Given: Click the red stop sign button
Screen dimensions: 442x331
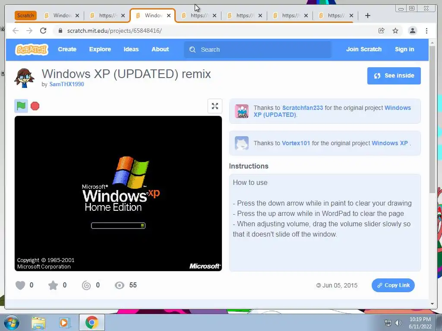Looking at the screenshot, I should pos(35,106).
